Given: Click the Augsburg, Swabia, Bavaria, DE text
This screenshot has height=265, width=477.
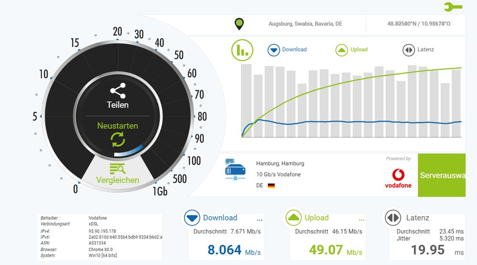Looking at the screenshot, I should (x=306, y=24).
